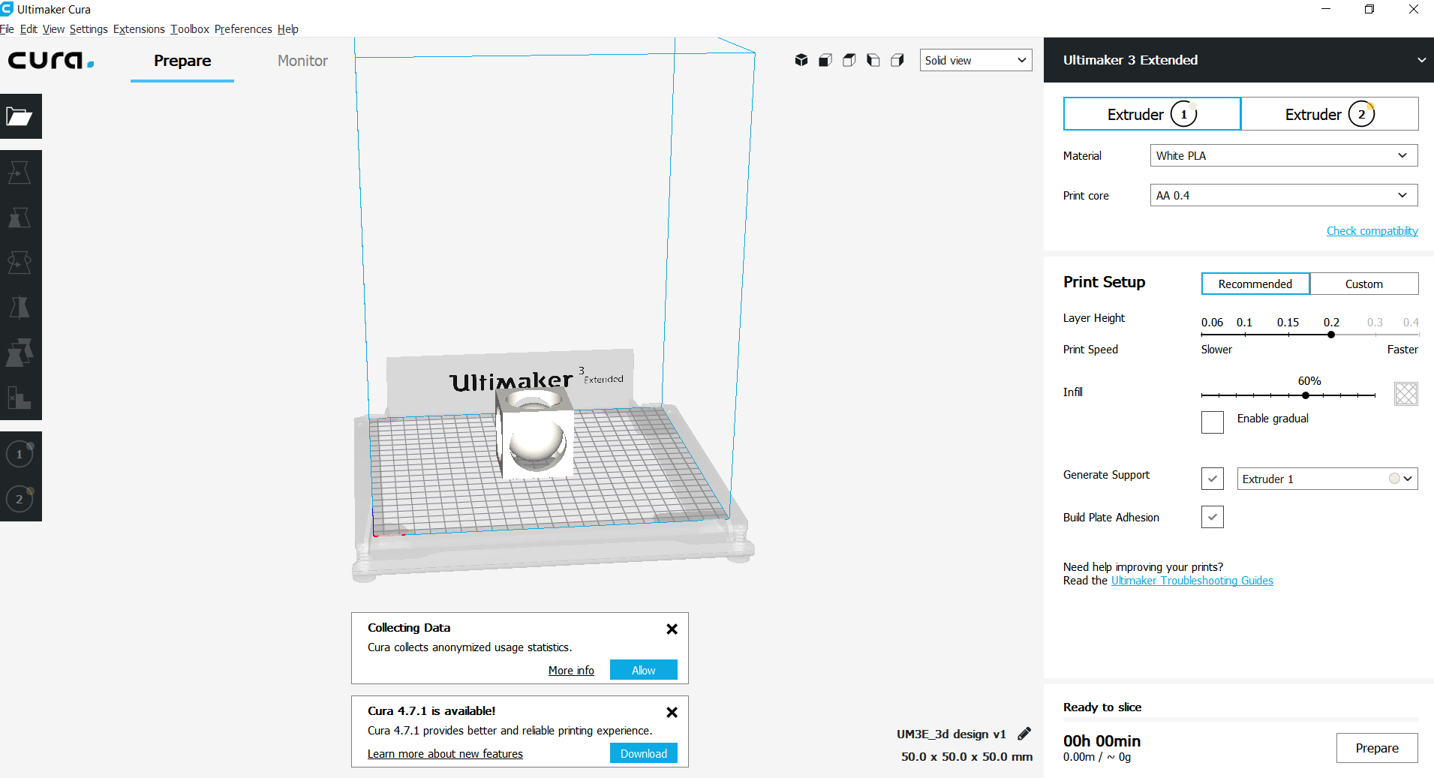The image size is (1434, 778).
Task: Switch camera to 3D perspective view
Action: pyautogui.click(x=801, y=60)
